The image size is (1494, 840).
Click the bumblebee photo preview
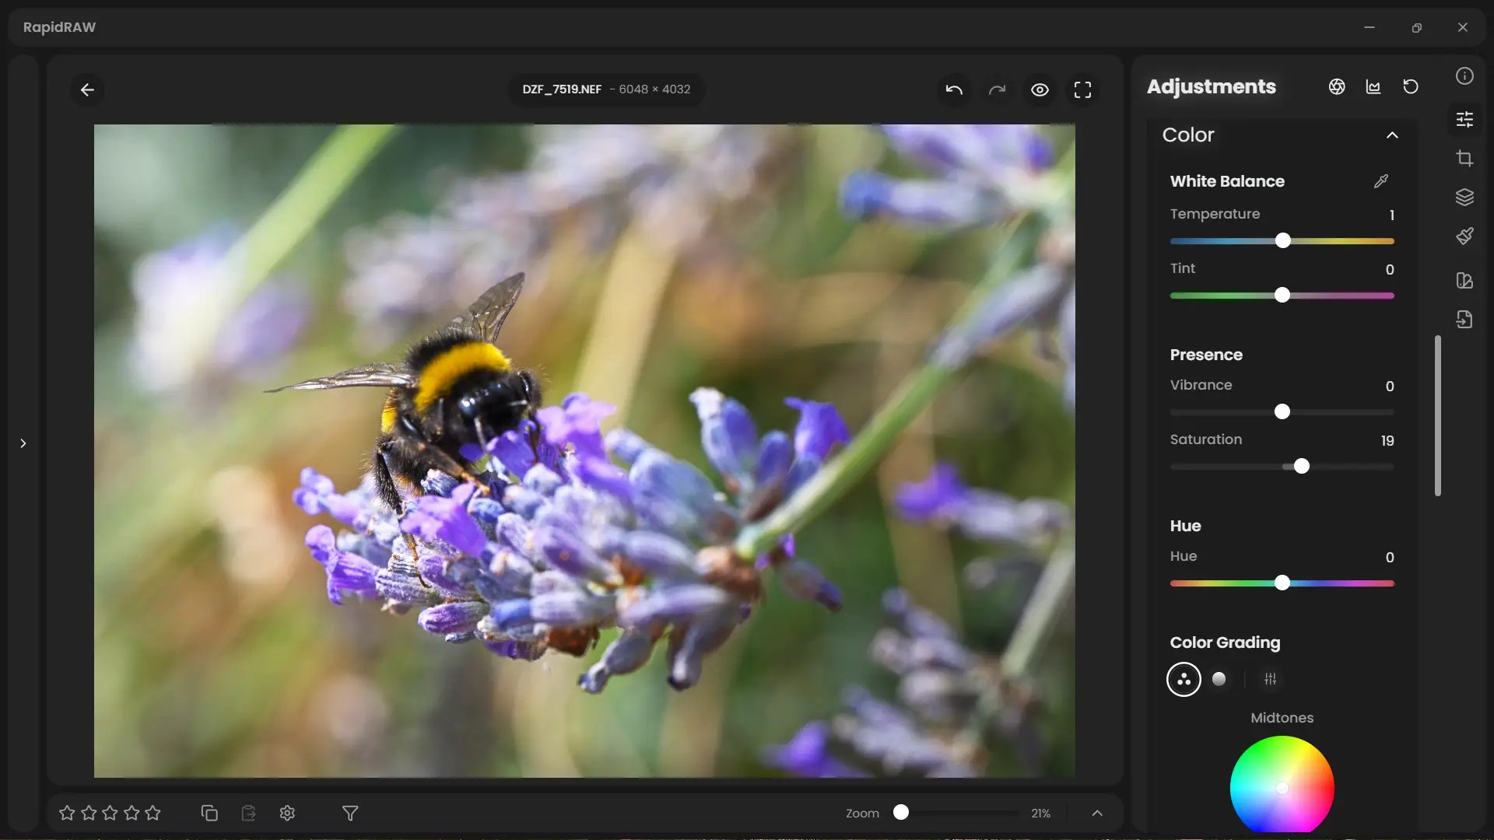pyautogui.click(x=584, y=451)
